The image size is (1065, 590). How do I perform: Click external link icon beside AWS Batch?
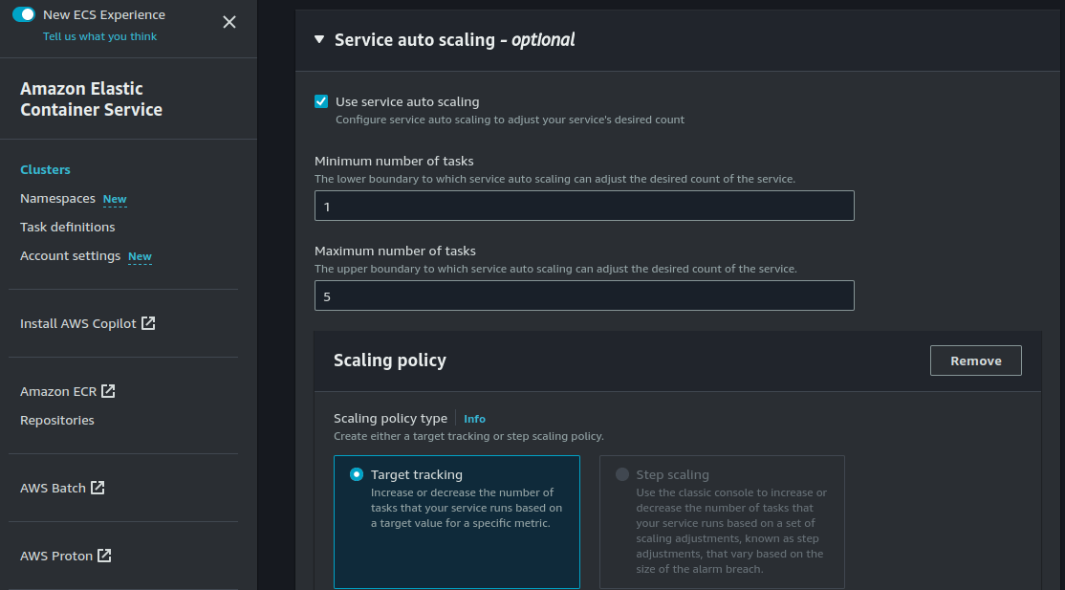click(98, 488)
